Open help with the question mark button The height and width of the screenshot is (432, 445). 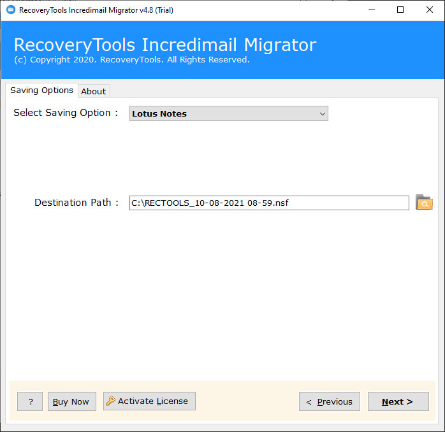(30, 401)
